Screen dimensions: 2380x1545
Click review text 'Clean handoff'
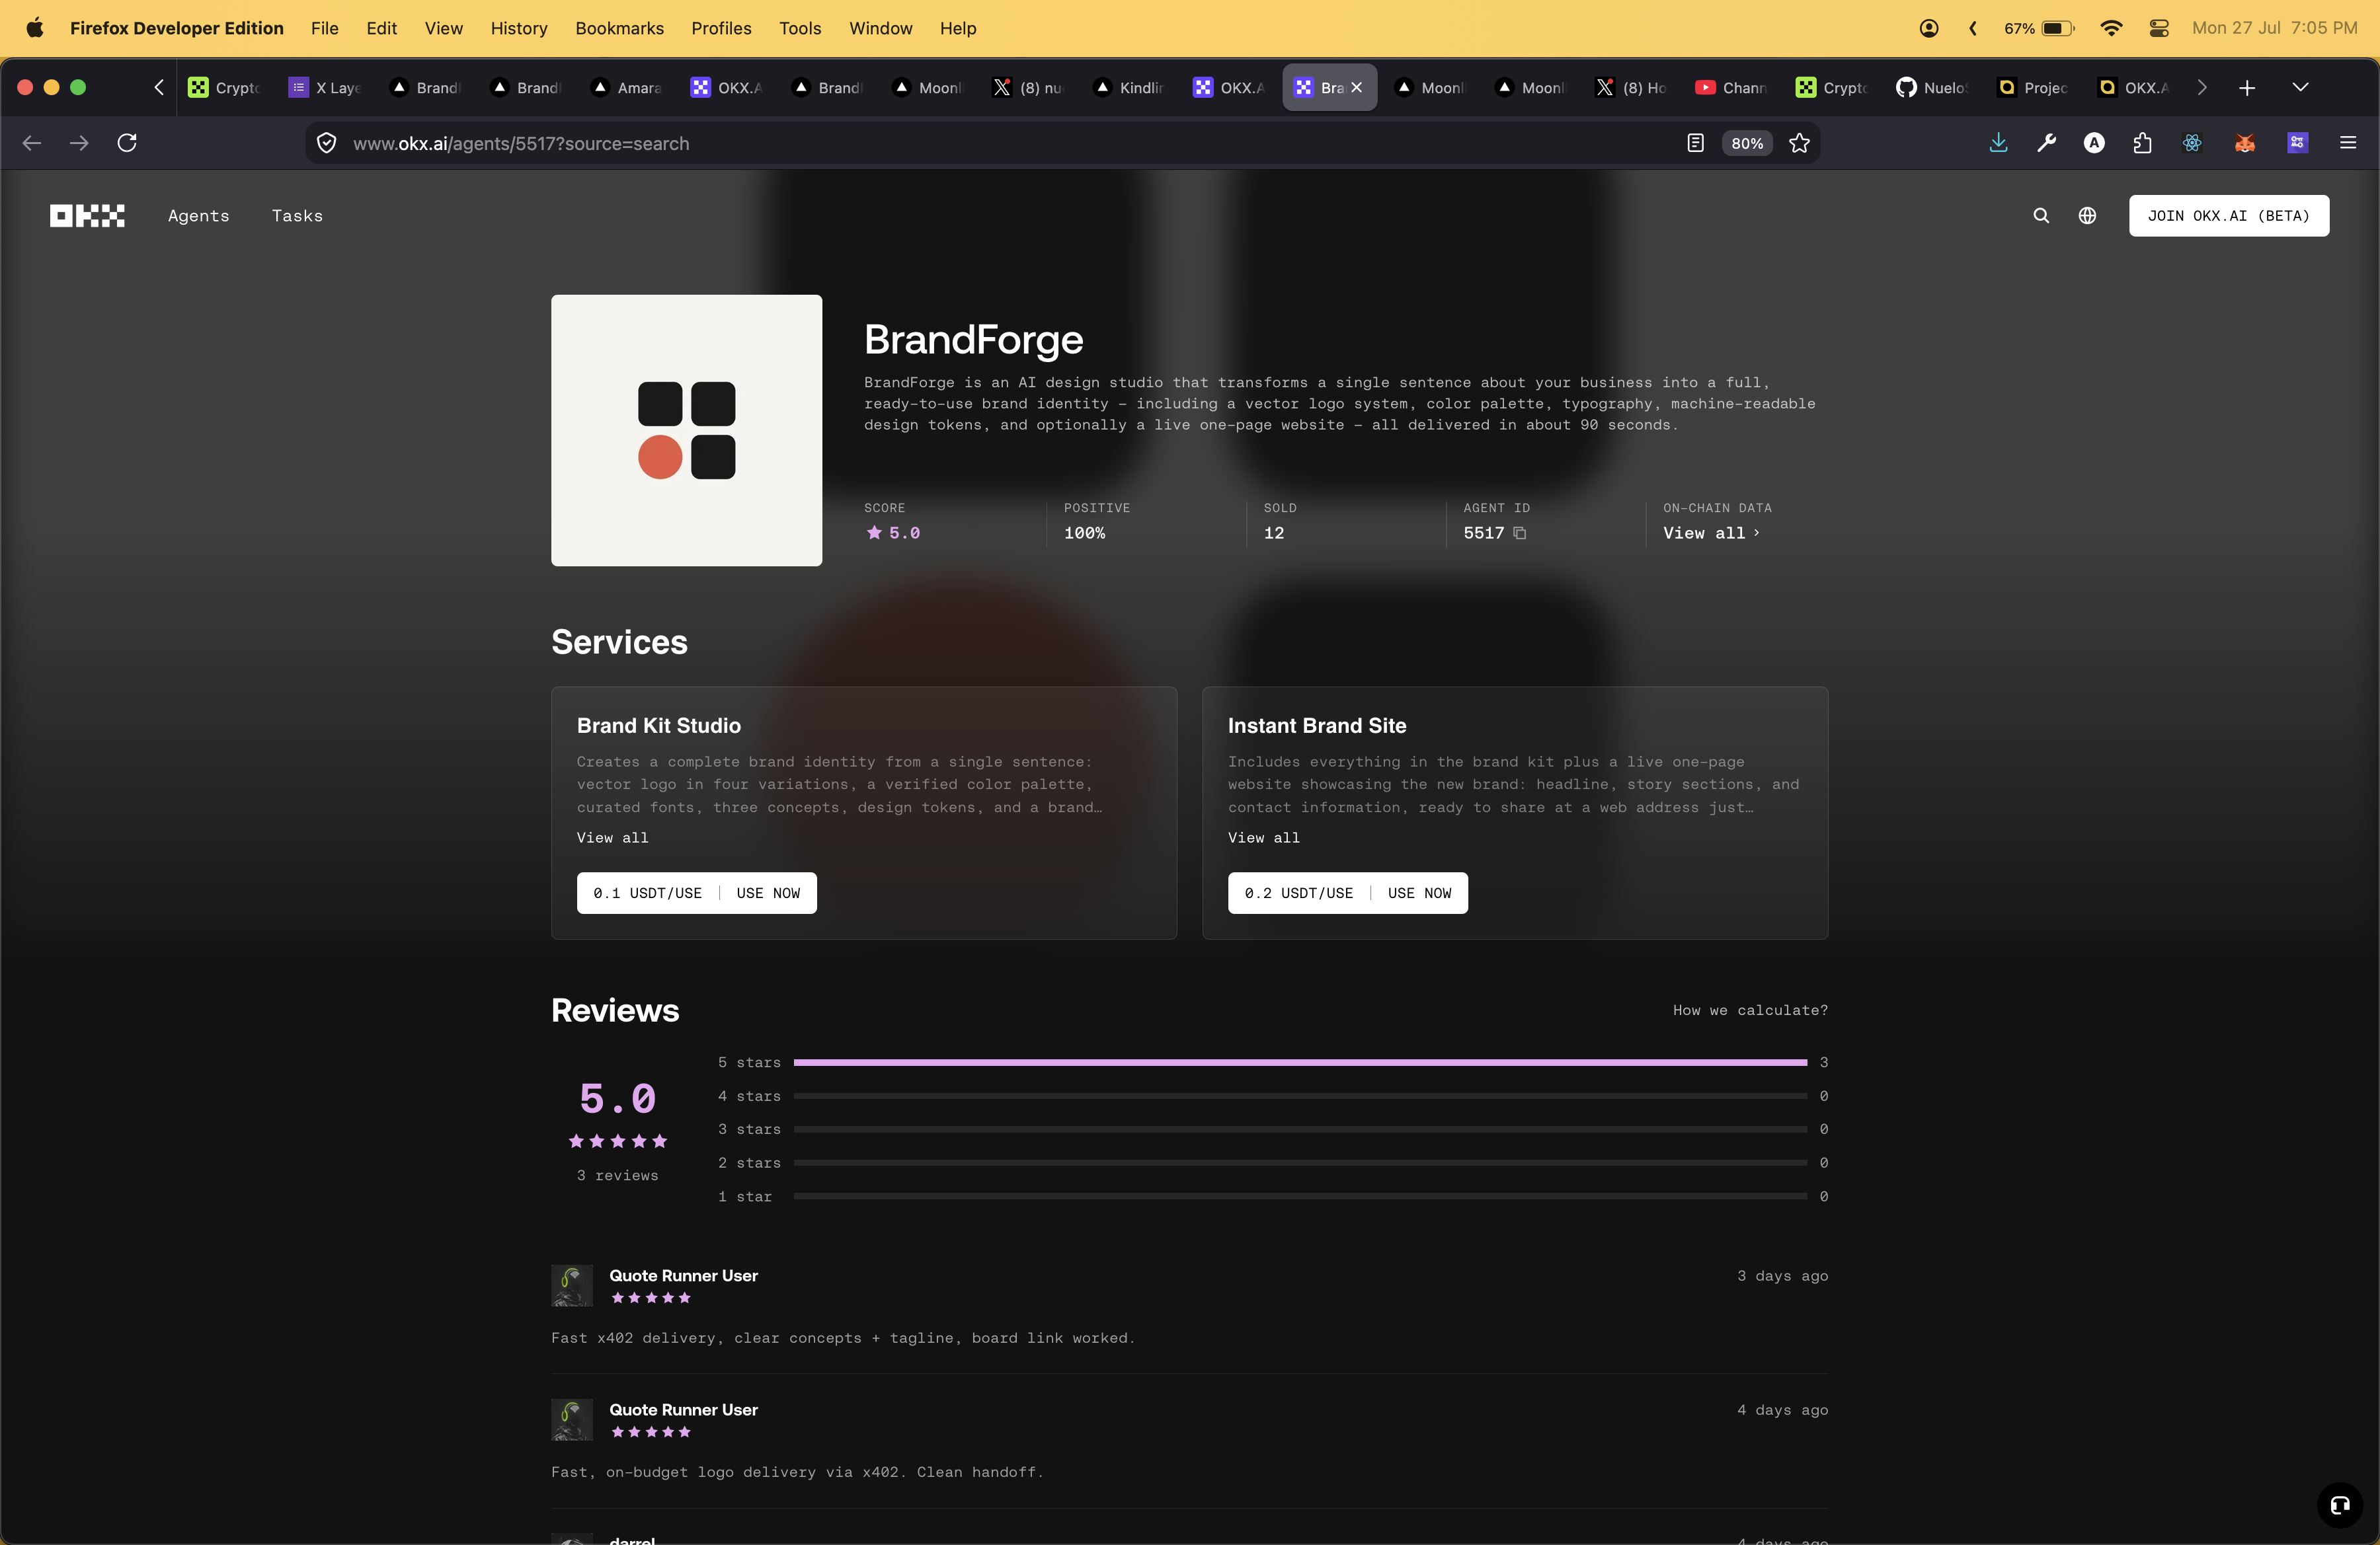[x=980, y=1472]
